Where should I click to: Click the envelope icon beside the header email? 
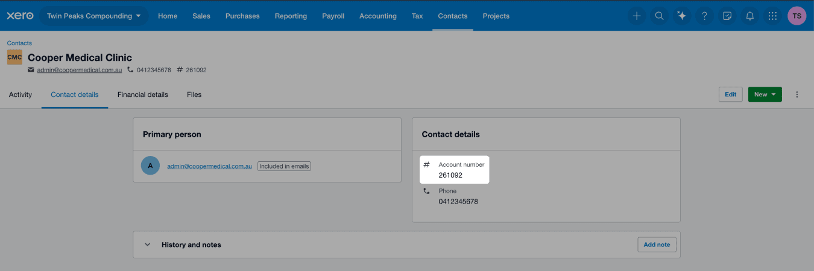pyautogui.click(x=31, y=70)
